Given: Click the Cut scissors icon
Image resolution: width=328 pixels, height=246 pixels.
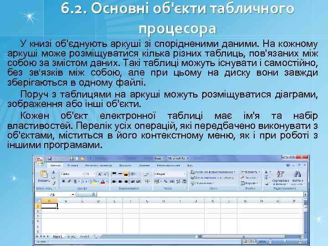Looking at the screenshot, I should [x=54, y=172].
